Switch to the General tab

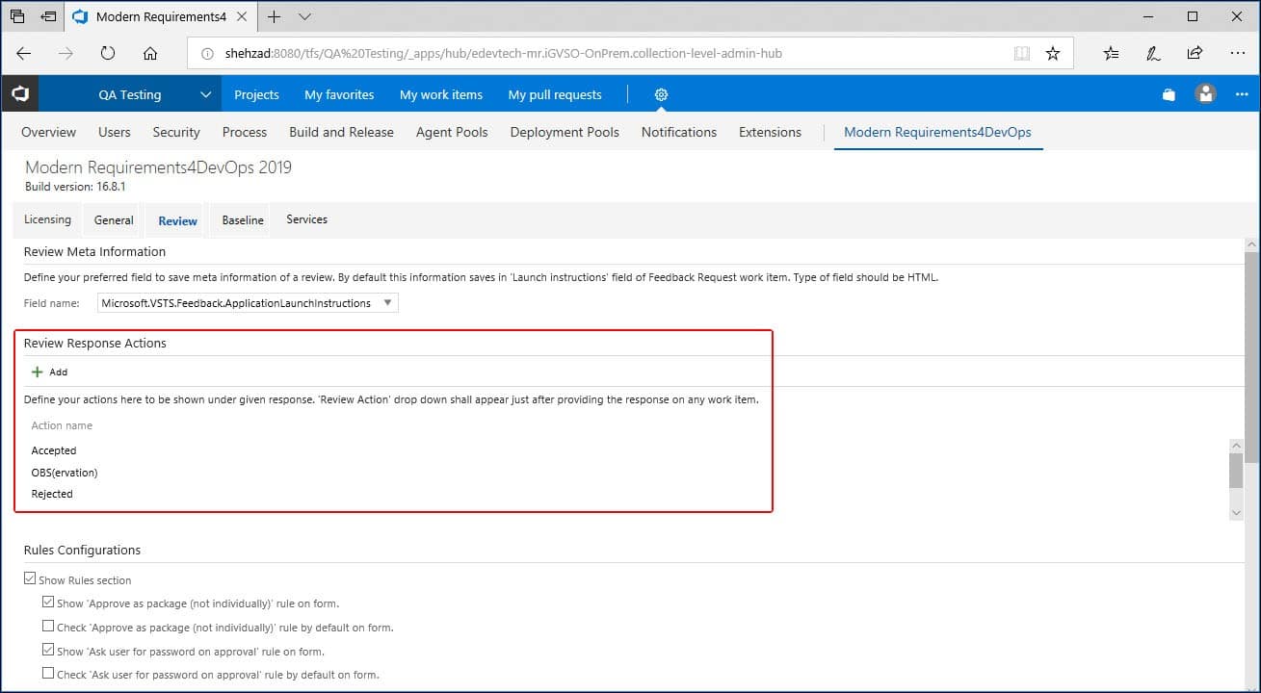(114, 220)
